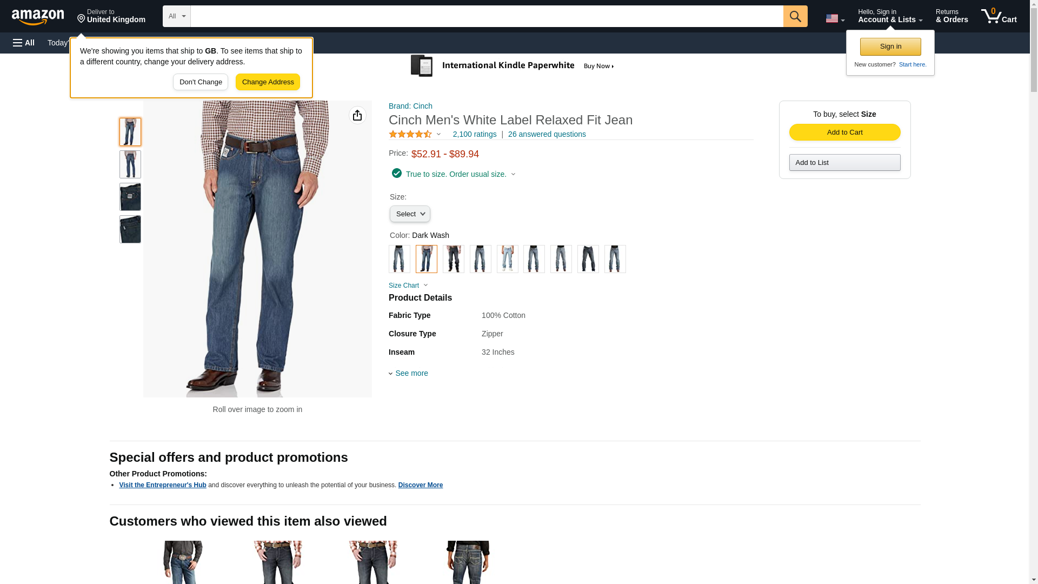This screenshot has height=584, width=1038.
Task: Select the light blue wash color swatch
Action: 507,259
